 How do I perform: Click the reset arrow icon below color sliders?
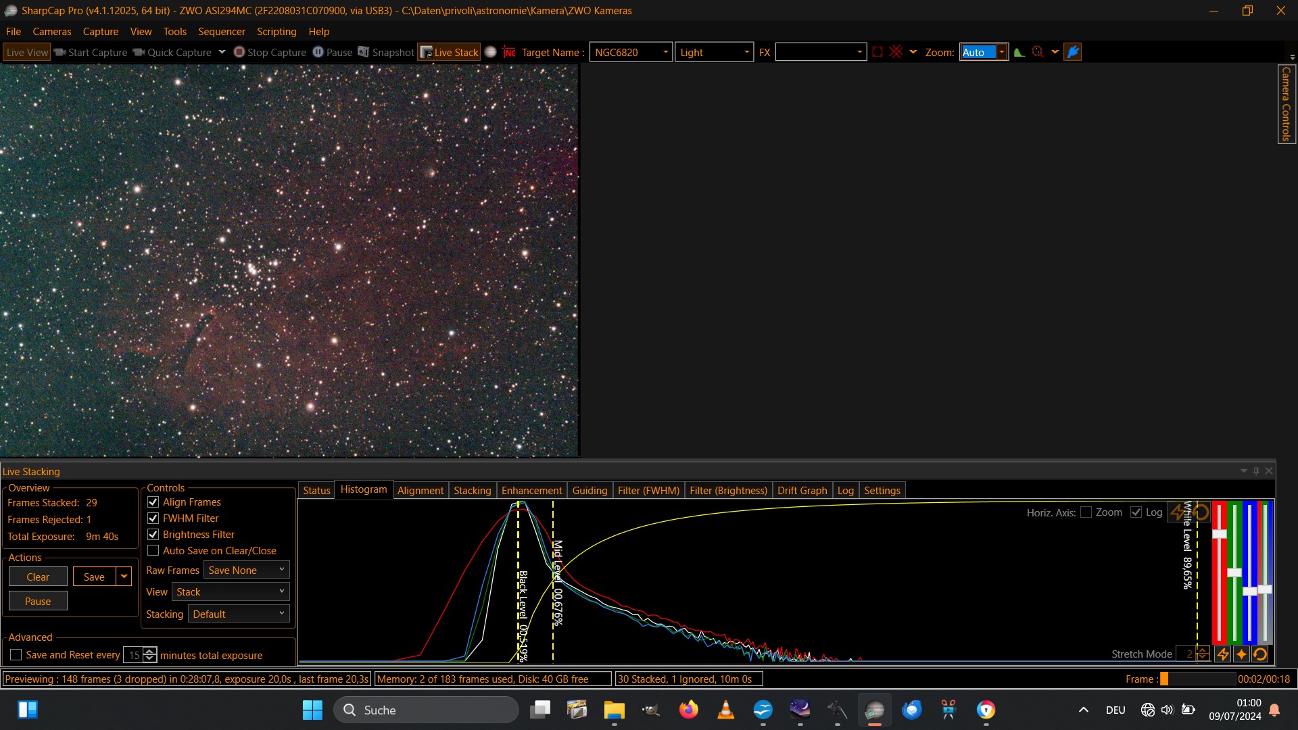[x=1260, y=654]
